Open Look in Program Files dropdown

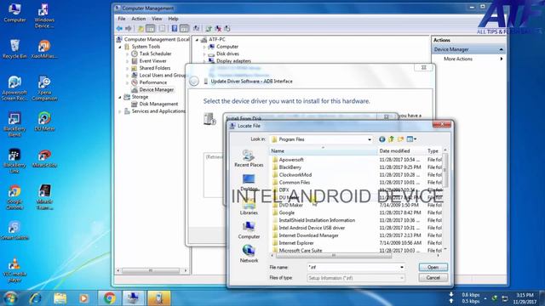pyautogui.click(x=322, y=139)
